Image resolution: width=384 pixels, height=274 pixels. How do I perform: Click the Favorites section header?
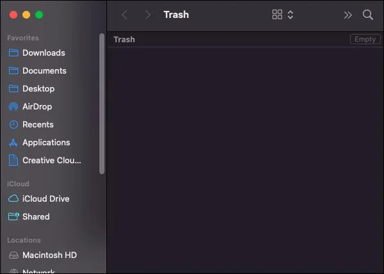(x=23, y=38)
